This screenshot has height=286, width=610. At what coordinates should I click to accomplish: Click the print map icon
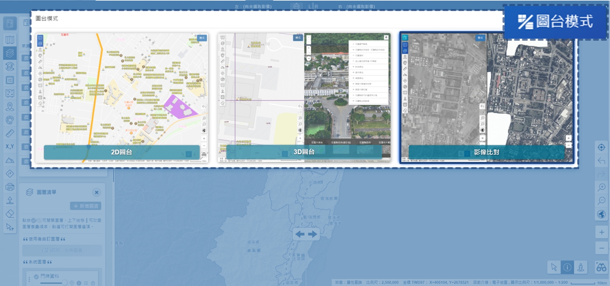[x=10, y=187]
